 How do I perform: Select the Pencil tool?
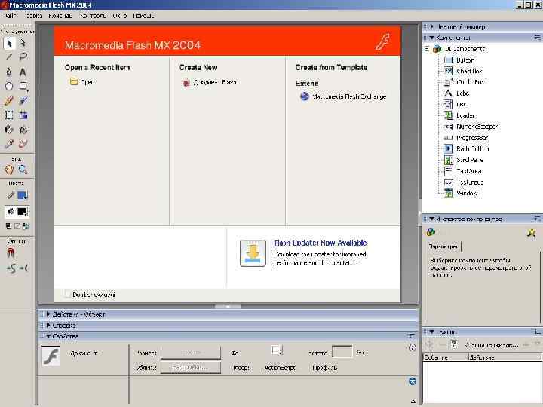(x=9, y=101)
